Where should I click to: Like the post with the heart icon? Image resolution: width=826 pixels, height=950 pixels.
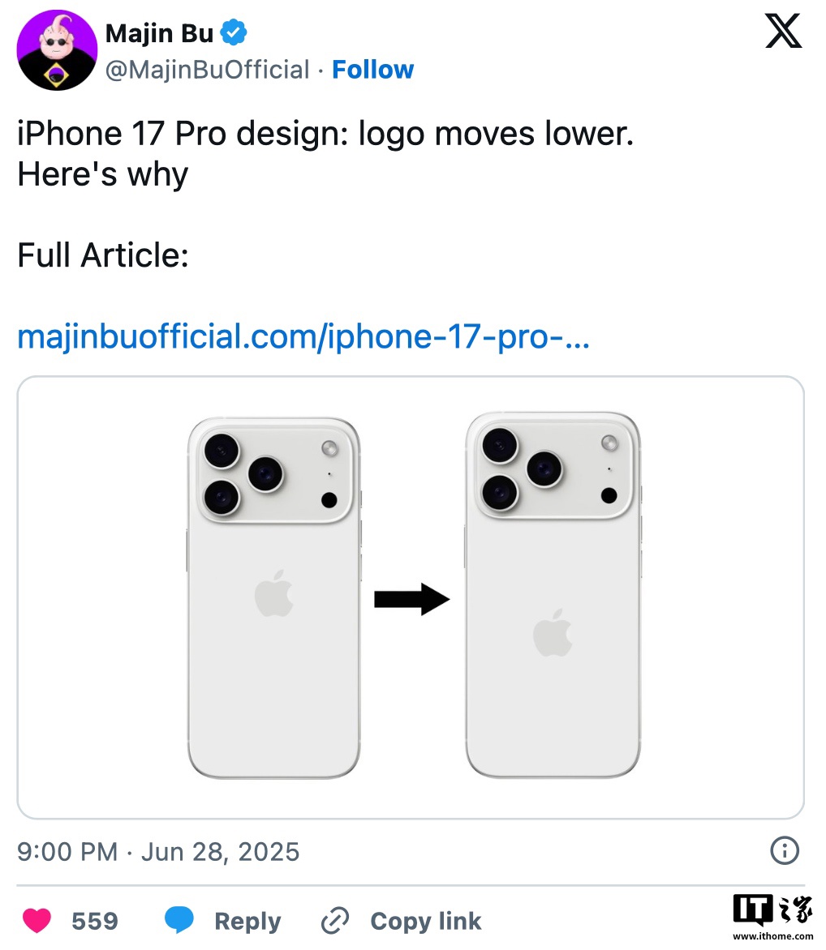pos(37,921)
